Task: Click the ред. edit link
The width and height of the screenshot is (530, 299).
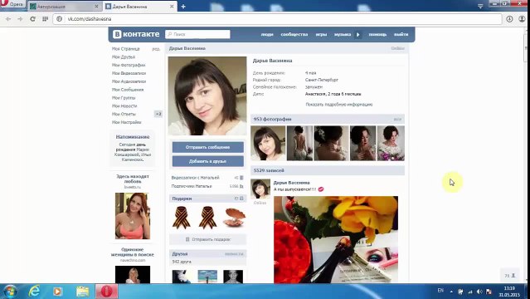Action: 156,49
